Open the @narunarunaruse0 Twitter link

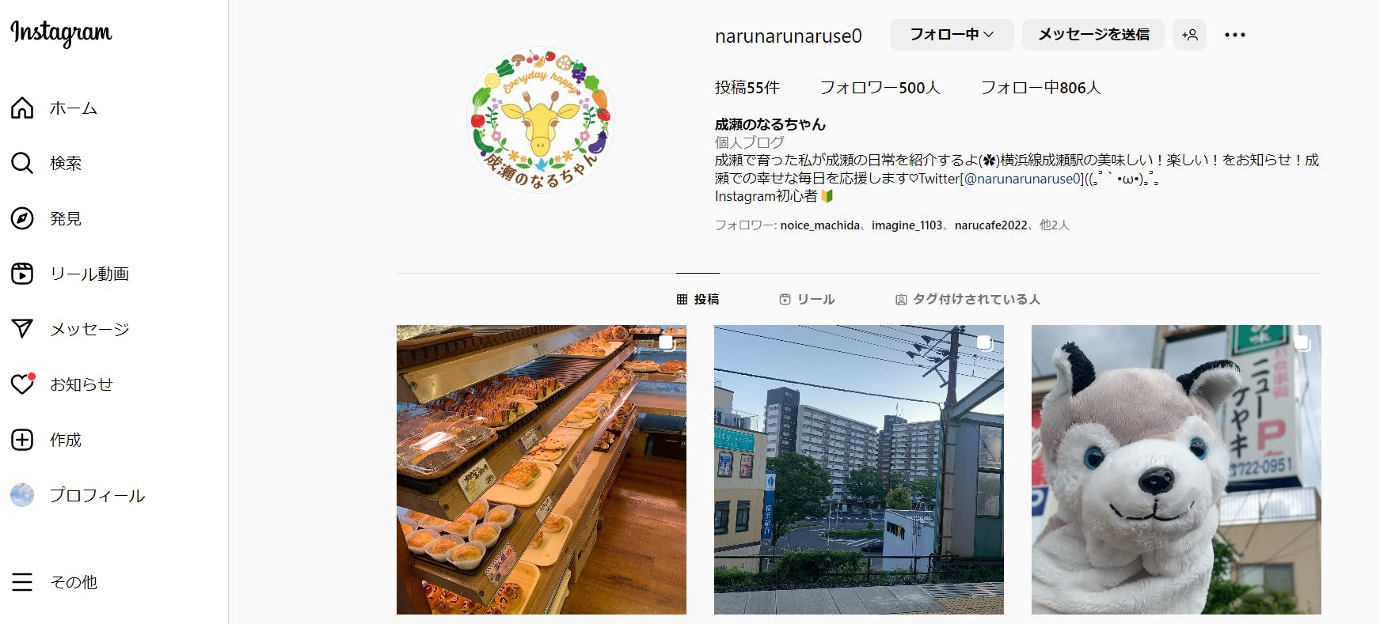pyautogui.click(x=1021, y=179)
